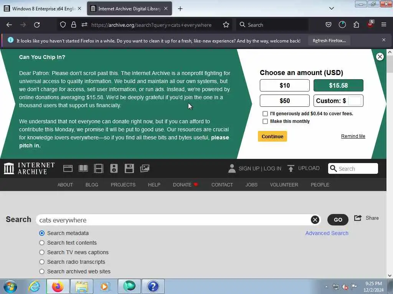Open the DONATE menu item
Screen dimensions: 393x294
click(x=185, y=185)
